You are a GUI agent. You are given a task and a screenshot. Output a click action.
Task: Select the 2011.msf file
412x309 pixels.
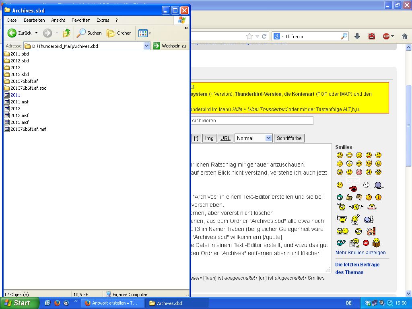click(16, 102)
